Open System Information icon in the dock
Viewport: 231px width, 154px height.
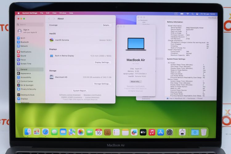tap(182, 132)
